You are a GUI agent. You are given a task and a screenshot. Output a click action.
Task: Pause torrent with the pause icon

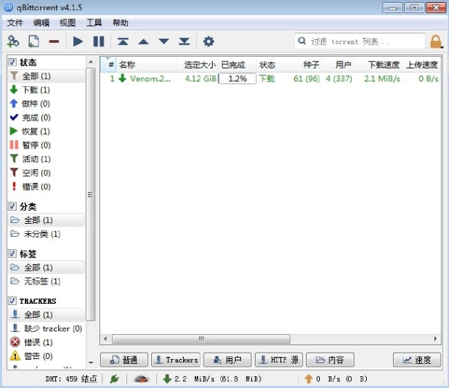click(x=99, y=41)
